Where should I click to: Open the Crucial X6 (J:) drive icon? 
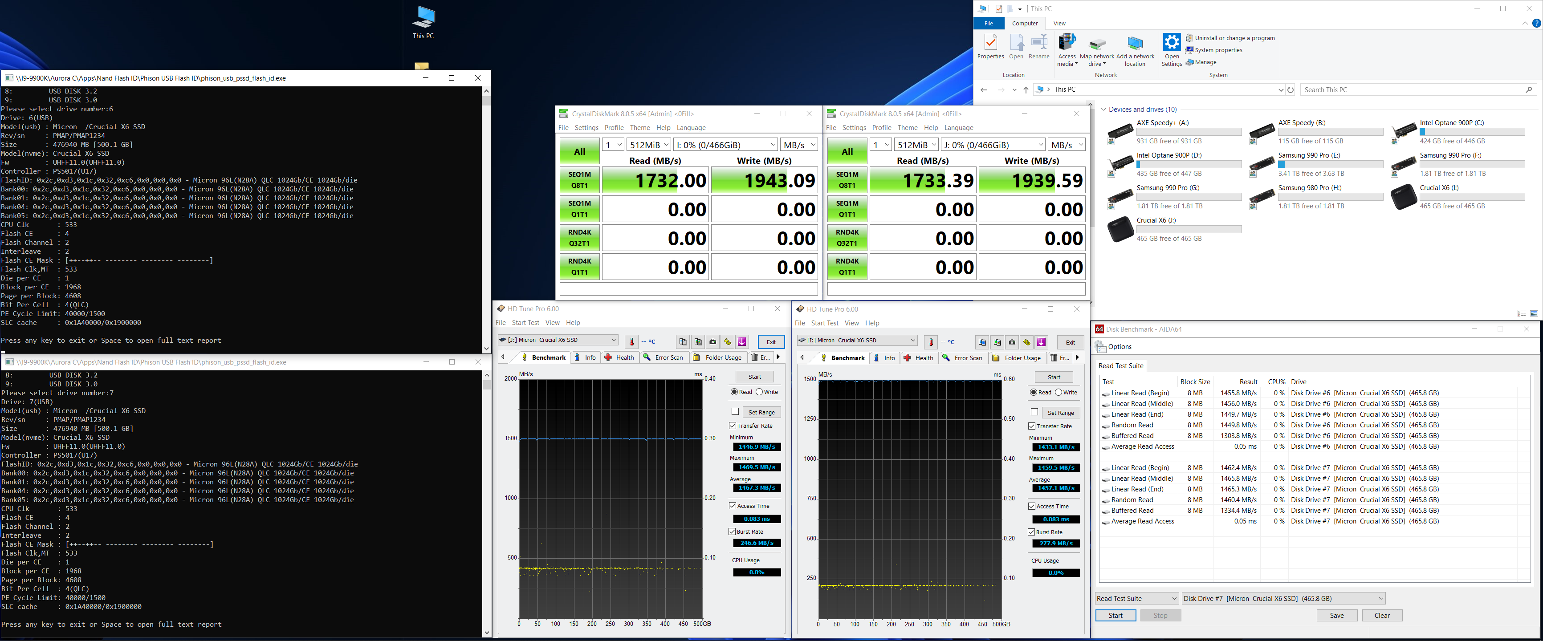1120,230
